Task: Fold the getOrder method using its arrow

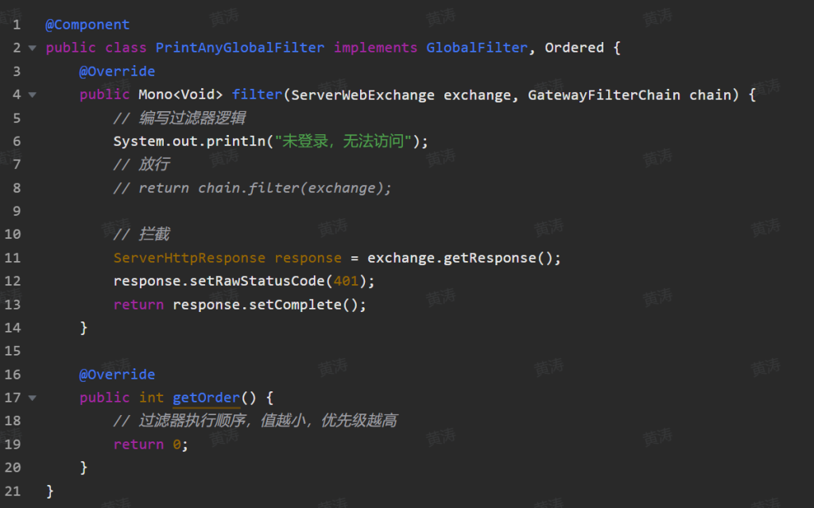Action: [32, 398]
